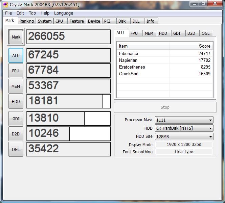This screenshot has width=225, height=203.
Task: Run the MEM benchmark button
Action: coord(16,86)
